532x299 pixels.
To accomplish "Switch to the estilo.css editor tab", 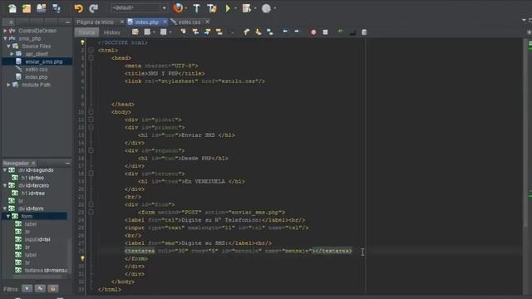I will [x=190, y=22].
